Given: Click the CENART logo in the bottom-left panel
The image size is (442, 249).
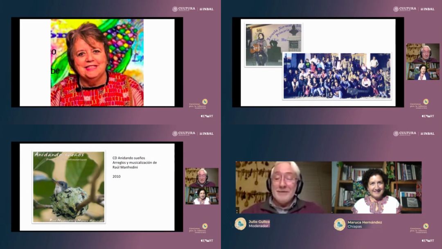Looking at the screenshot, I should (x=207, y=240).
